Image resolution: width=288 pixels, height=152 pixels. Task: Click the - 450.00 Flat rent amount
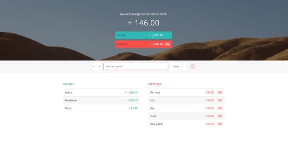(209, 92)
